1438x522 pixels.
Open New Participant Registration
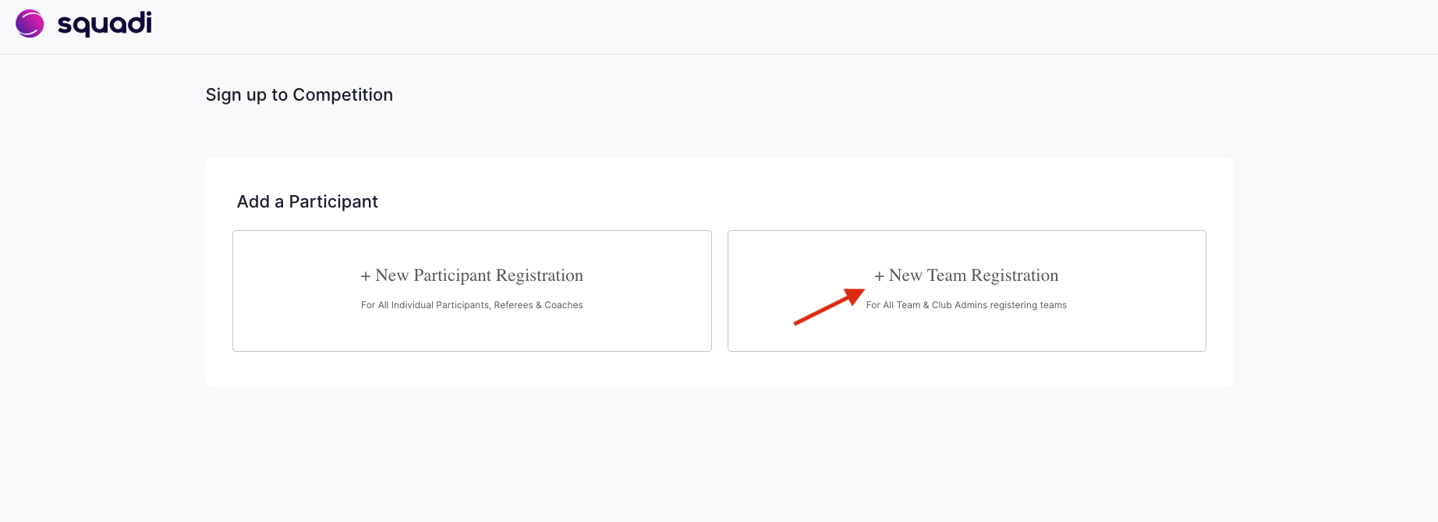click(472, 291)
